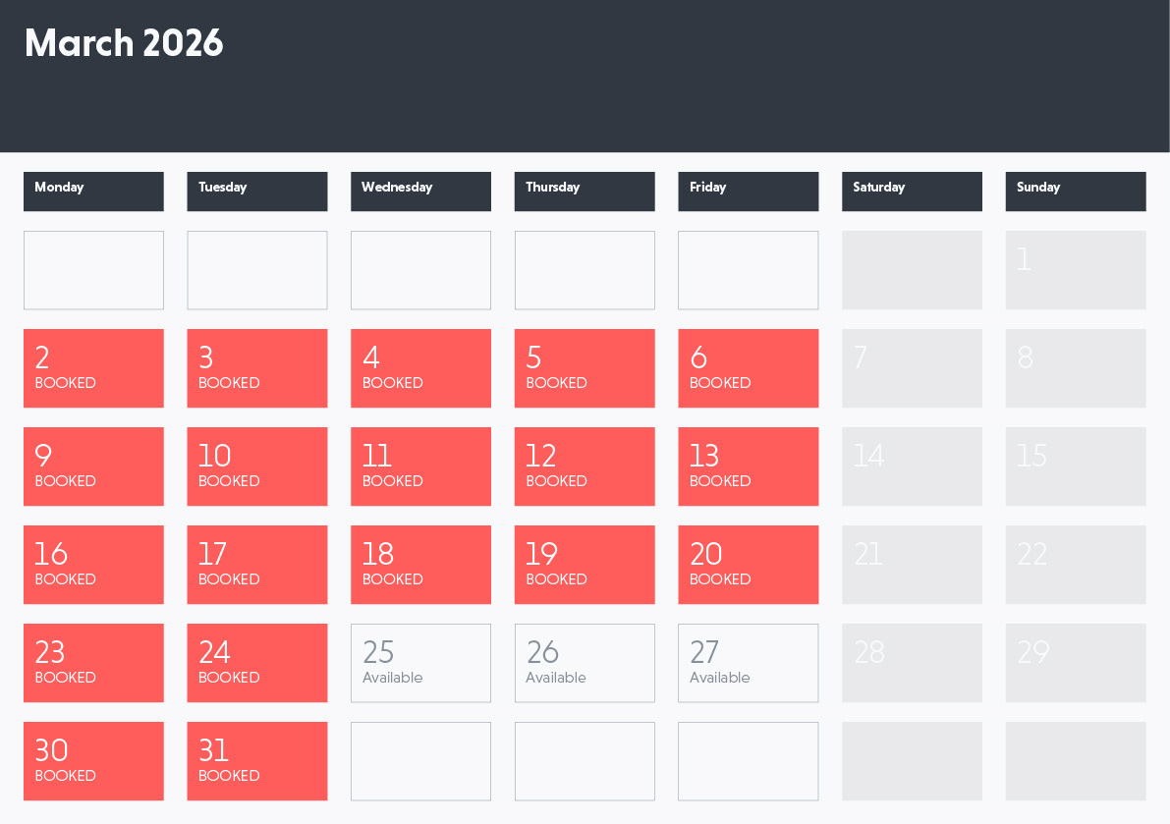The image size is (1170, 824).
Task: Click the booked March 10 cell
Action: [256, 467]
